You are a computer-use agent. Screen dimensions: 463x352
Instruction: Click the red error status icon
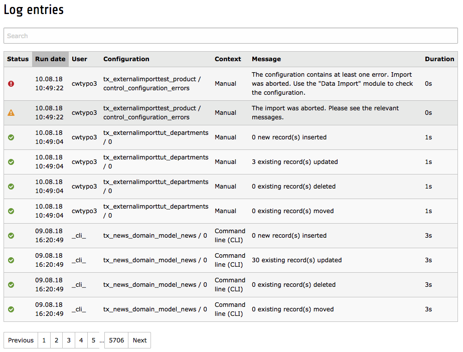[x=11, y=83]
